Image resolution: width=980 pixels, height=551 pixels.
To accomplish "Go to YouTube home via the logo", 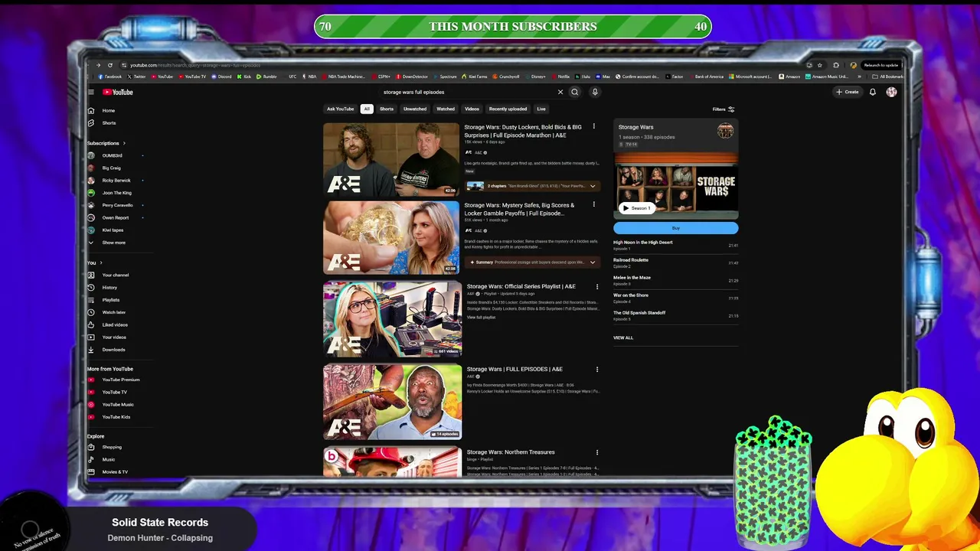I will [x=118, y=92].
